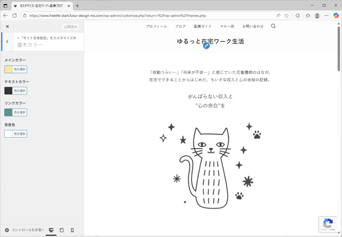Open Copilot from the browser toolbar
This screenshot has height=237, width=342.
click(x=336, y=15)
